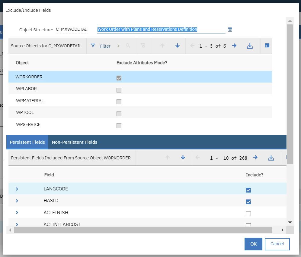Click down arrow in Persistent Fields toolbar
The height and width of the screenshot is (257, 301).
point(183,157)
